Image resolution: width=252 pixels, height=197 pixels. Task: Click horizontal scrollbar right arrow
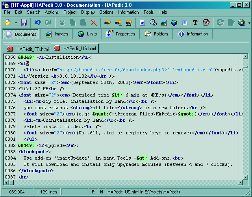pos(240,183)
